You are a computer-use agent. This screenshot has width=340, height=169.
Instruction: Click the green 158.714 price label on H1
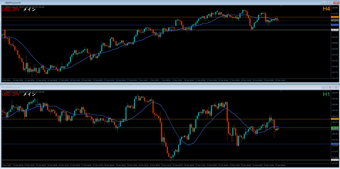coord(335,127)
